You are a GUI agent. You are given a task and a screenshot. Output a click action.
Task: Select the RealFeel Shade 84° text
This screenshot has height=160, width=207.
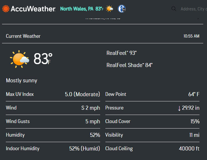coord(129,65)
